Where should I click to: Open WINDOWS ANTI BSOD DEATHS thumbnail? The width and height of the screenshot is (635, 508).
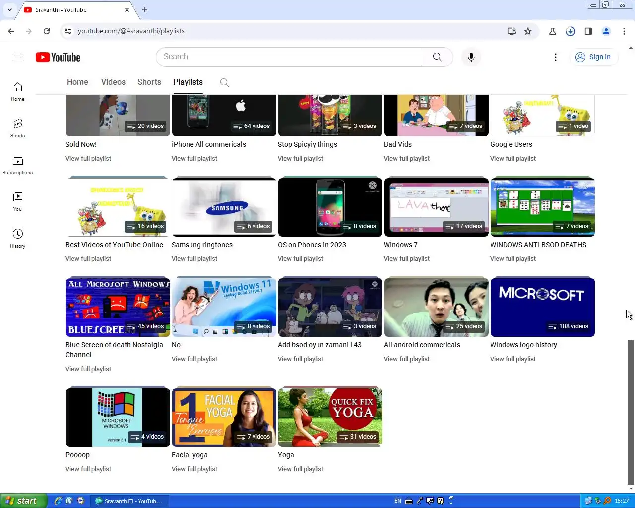[543, 207]
